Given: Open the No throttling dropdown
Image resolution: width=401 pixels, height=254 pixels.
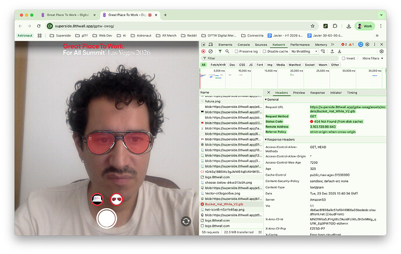Looking at the screenshot, I should coord(304,51).
